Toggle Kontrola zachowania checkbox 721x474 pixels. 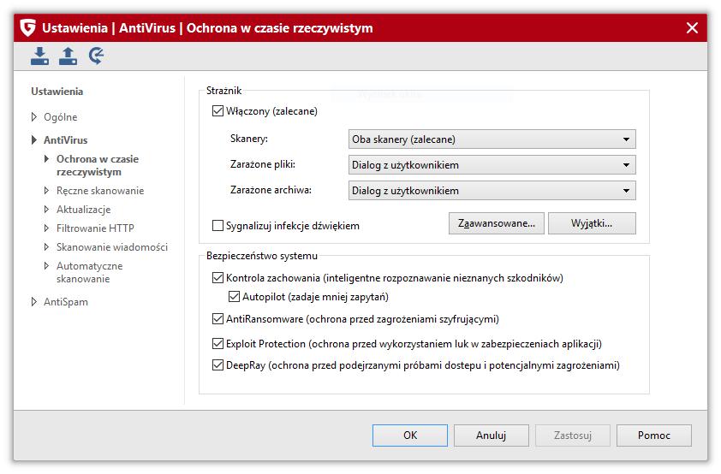click(217, 278)
